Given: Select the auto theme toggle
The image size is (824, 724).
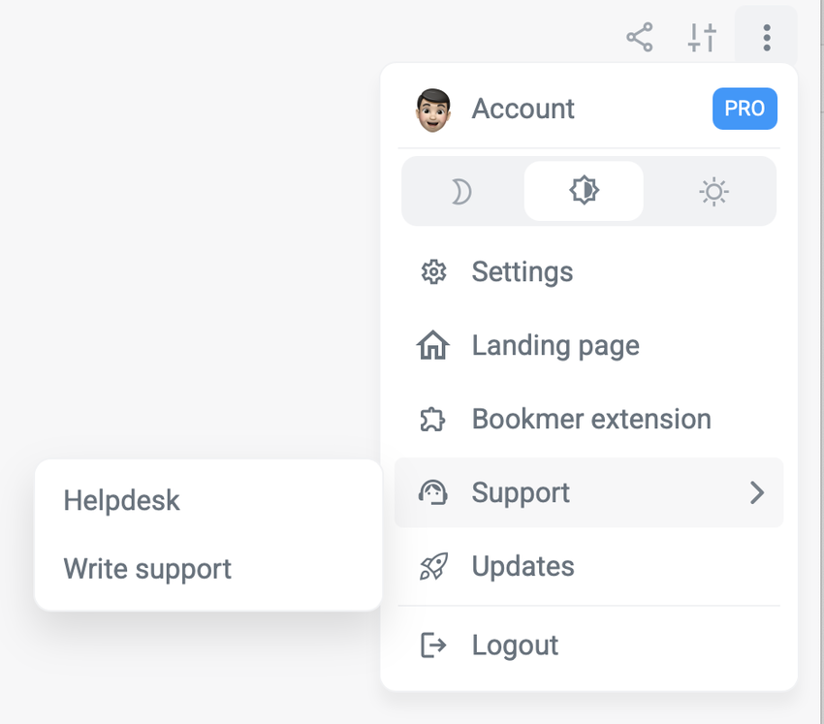Looking at the screenshot, I should pyautogui.click(x=584, y=192).
